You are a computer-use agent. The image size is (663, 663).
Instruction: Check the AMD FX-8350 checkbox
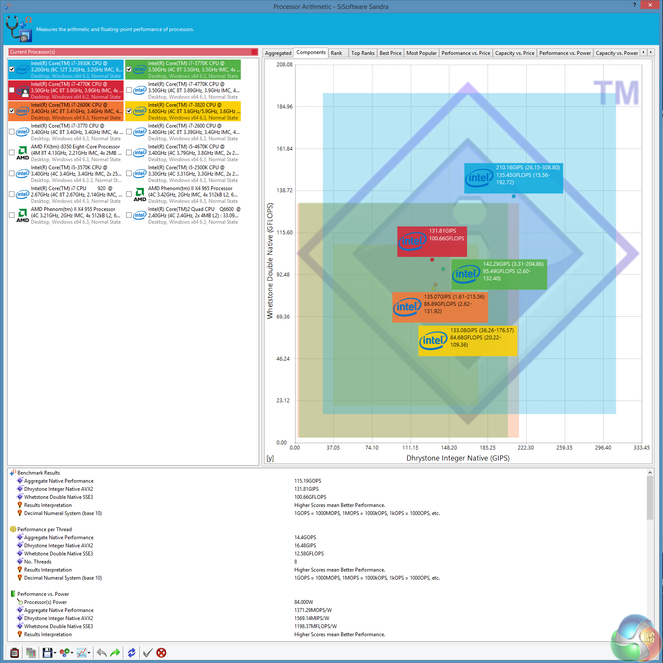tap(12, 153)
